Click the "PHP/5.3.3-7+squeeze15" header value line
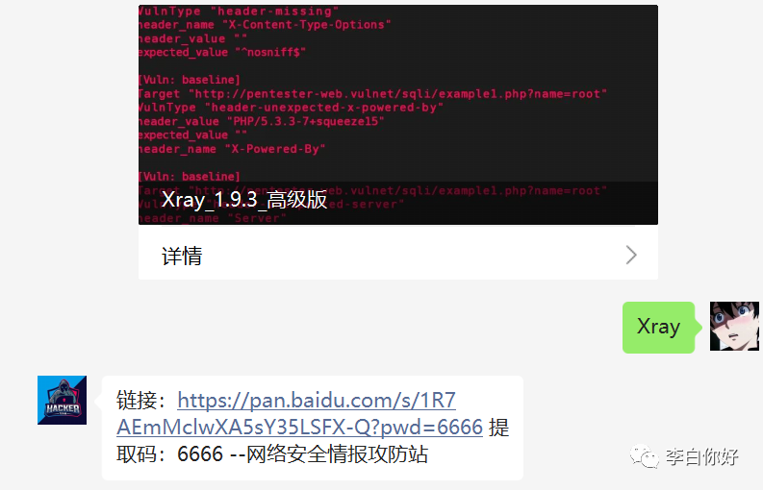763x490 pixels. click(x=262, y=121)
